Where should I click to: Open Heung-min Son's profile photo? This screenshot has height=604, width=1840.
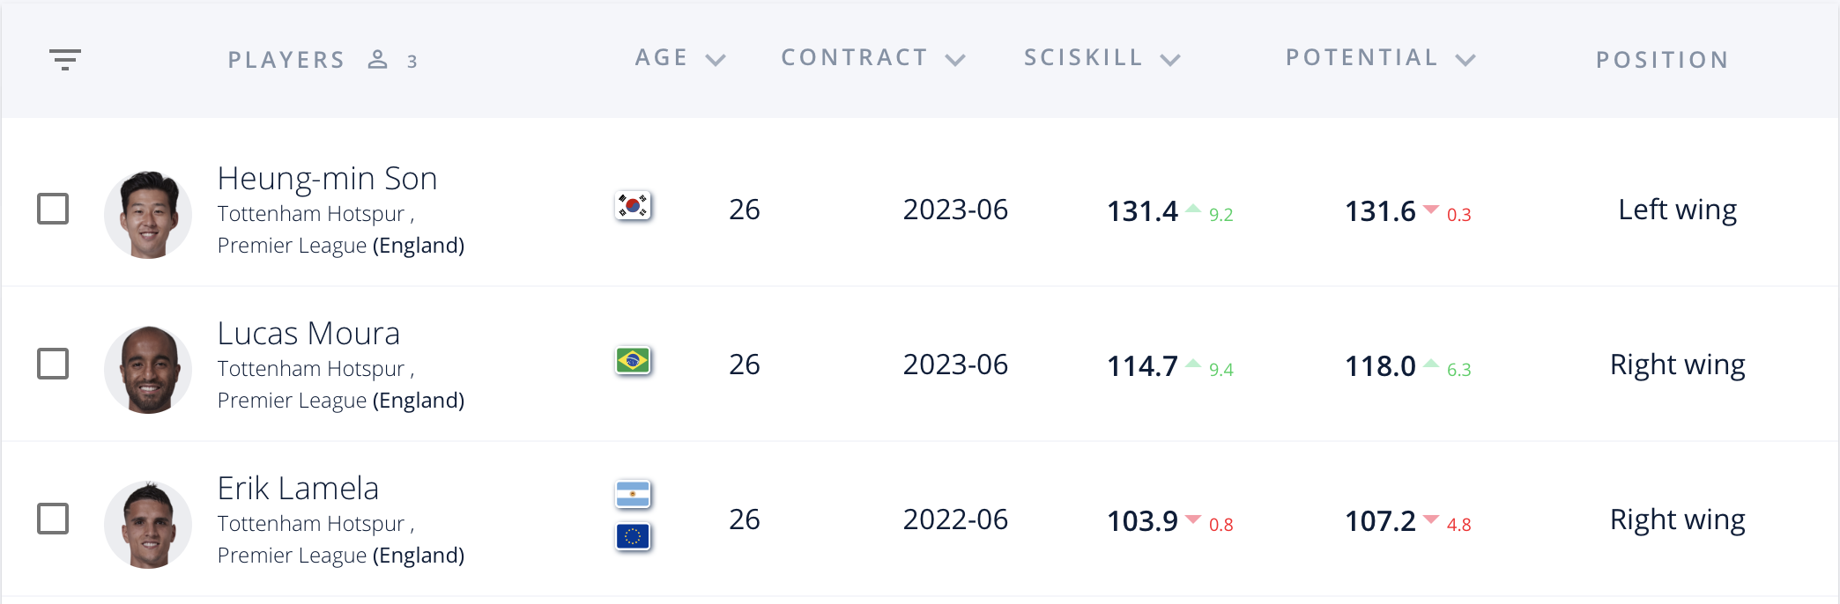pyautogui.click(x=148, y=214)
